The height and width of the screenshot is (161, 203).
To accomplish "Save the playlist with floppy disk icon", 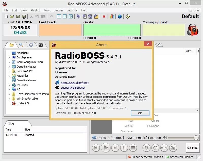I will pos(18,17).
